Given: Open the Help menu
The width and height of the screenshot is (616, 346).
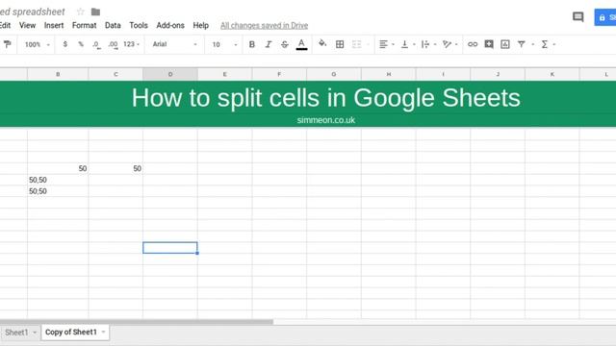Looking at the screenshot, I should [200, 26].
